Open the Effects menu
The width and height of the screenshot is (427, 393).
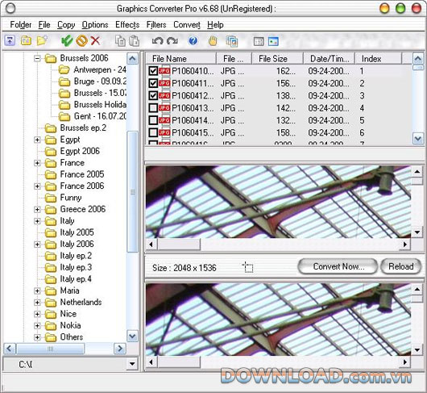[127, 24]
